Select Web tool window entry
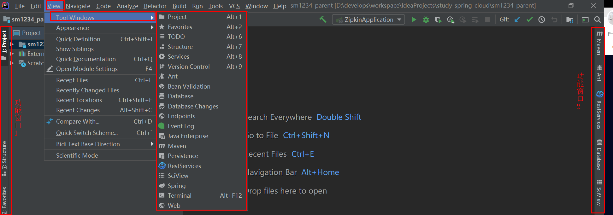Image resolution: width=613 pixels, height=215 pixels. (201, 206)
